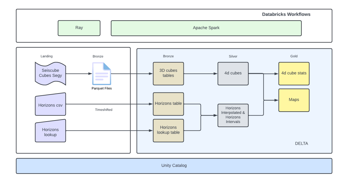Click the Databricks Workflows title text
This screenshot has height=182, width=348.
click(x=286, y=14)
